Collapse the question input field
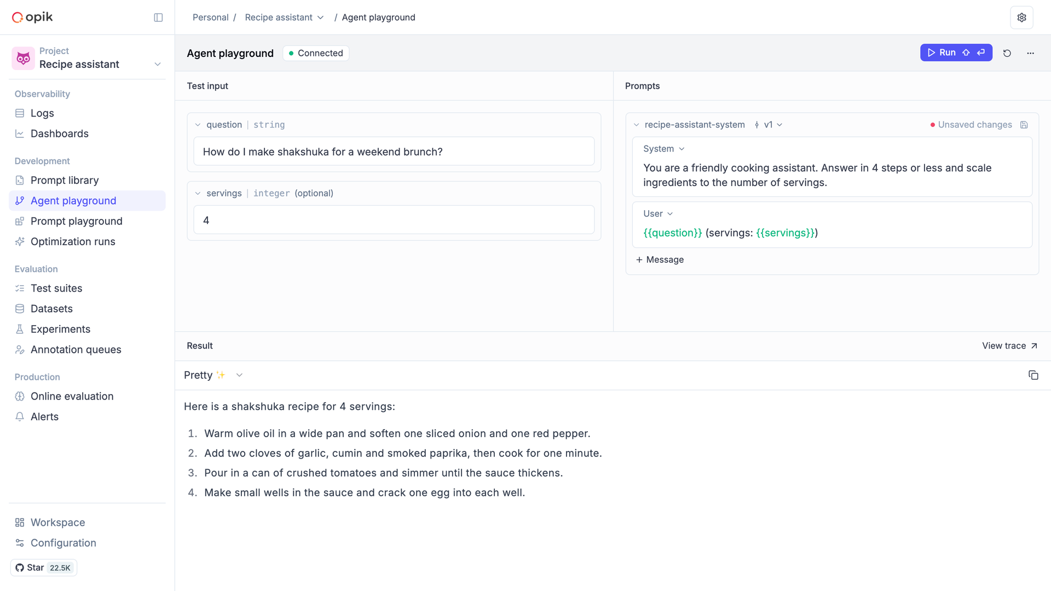This screenshot has width=1051, height=591. [198, 125]
